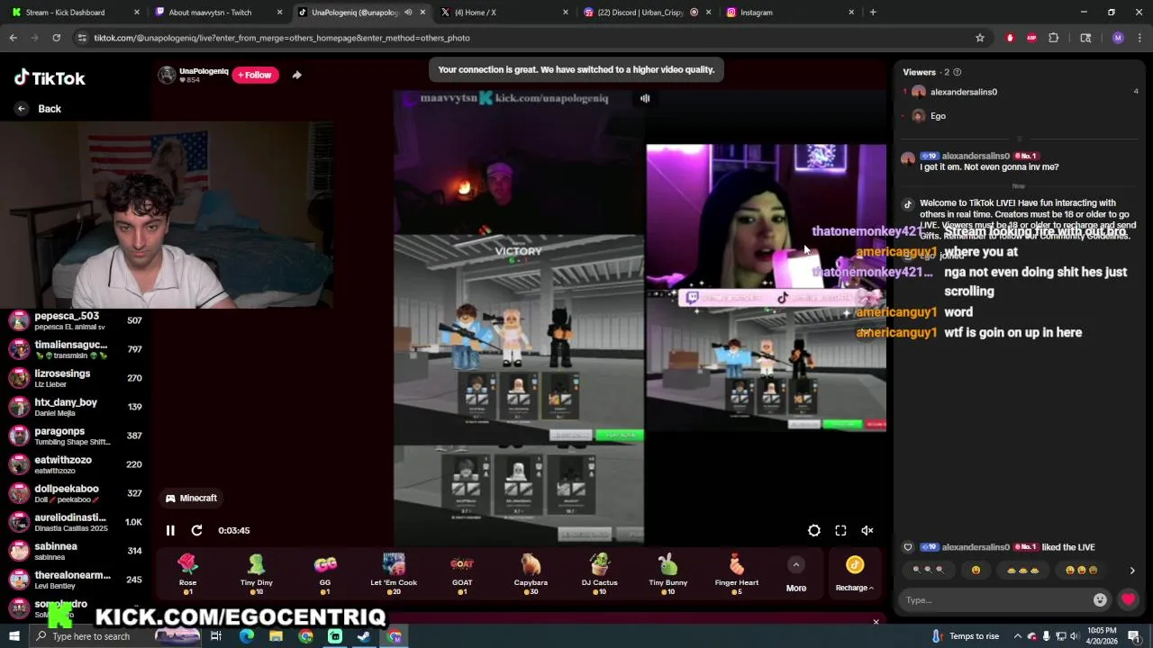Send the single grinning quick emoji
Viewport: 1153px width, 648px height.
pyautogui.click(x=976, y=570)
